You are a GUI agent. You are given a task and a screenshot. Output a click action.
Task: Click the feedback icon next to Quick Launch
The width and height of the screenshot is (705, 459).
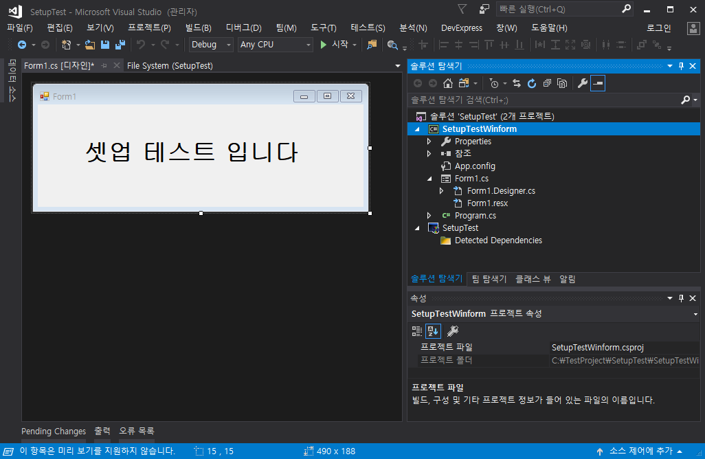click(484, 9)
